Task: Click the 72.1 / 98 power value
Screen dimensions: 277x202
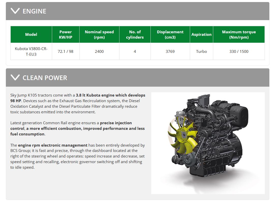Action: point(66,51)
